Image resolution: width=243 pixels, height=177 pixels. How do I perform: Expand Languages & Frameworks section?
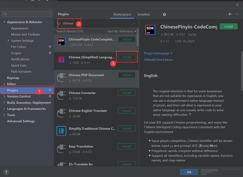pos(4,109)
